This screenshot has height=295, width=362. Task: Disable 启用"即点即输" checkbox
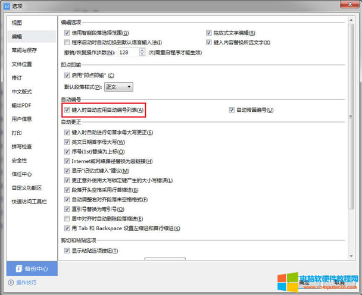(67, 76)
